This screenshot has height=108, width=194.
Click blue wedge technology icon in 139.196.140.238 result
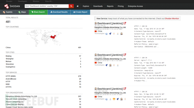pos(118,99)
